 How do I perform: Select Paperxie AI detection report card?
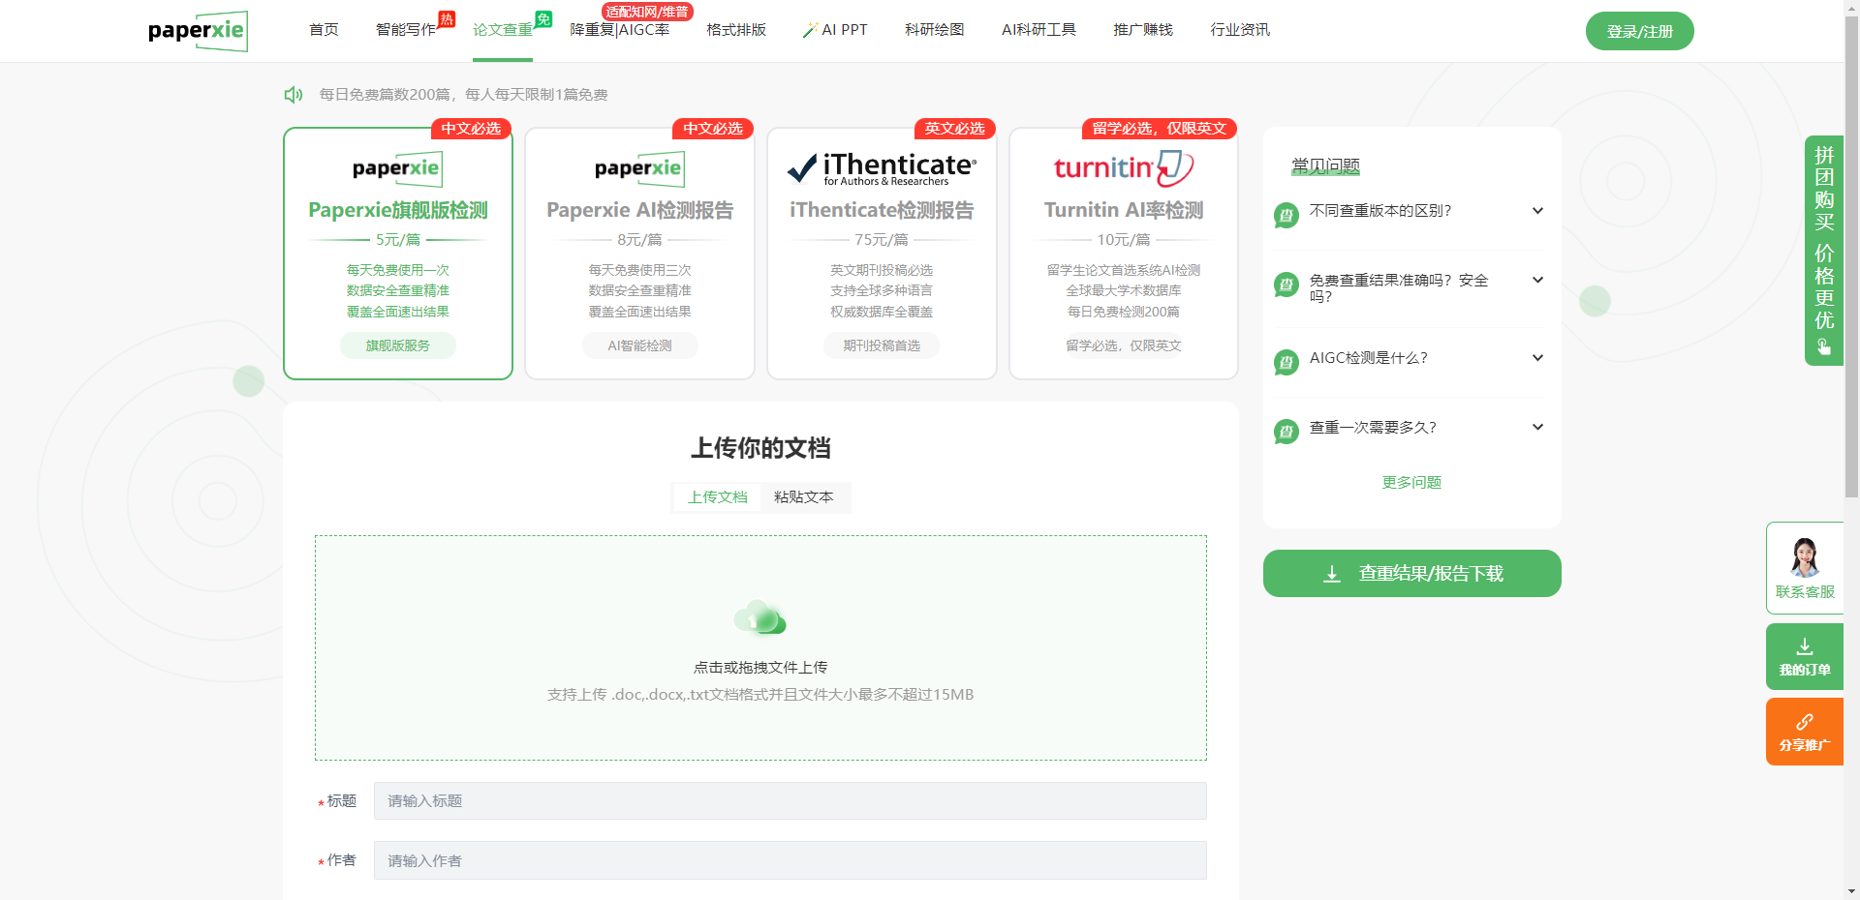coord(639,254)
